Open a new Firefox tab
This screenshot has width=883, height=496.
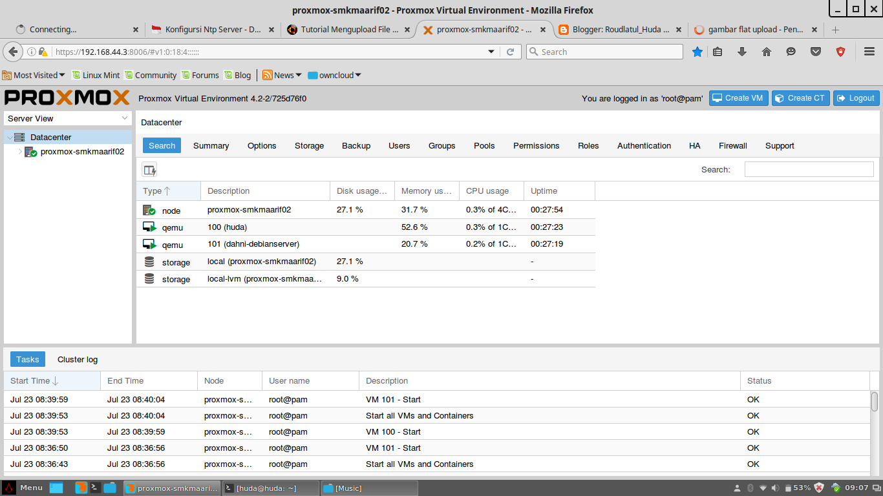tap(835, 30)
